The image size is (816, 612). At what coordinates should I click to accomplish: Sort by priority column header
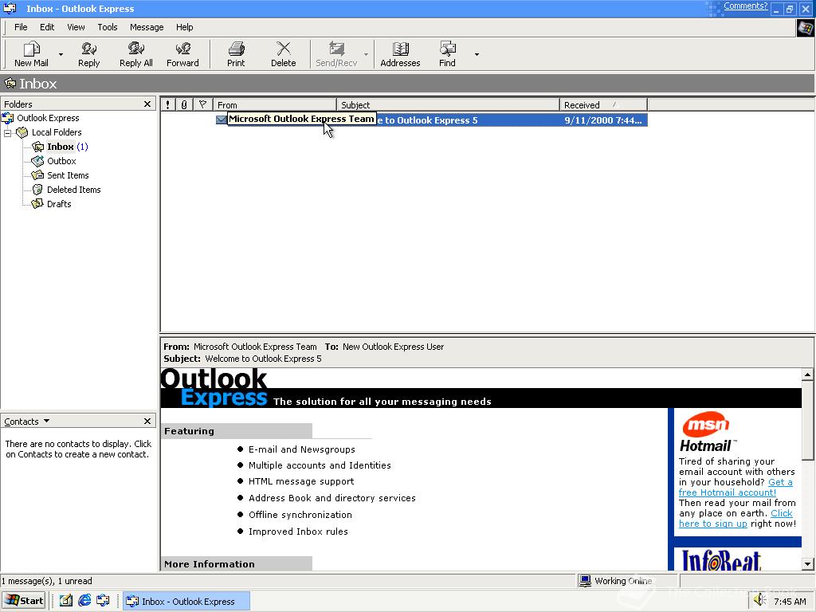click(167, 104)
